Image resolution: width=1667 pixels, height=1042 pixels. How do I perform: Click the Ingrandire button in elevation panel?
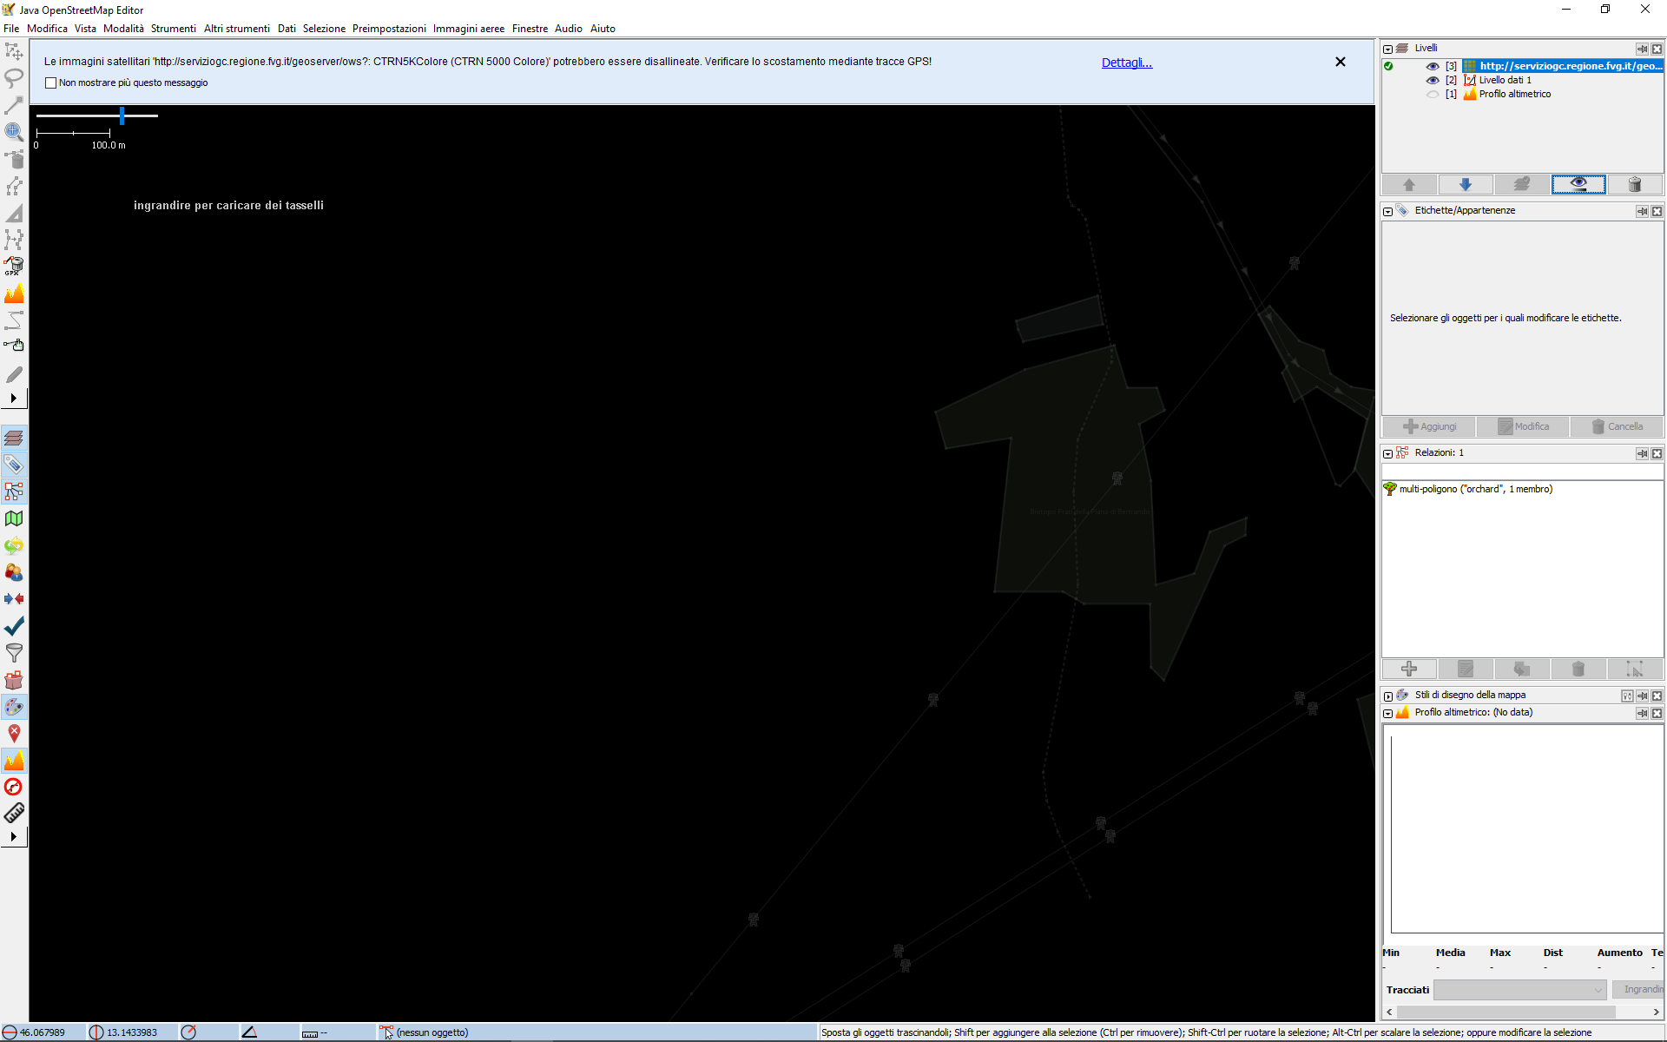[x=1639, y=990]
